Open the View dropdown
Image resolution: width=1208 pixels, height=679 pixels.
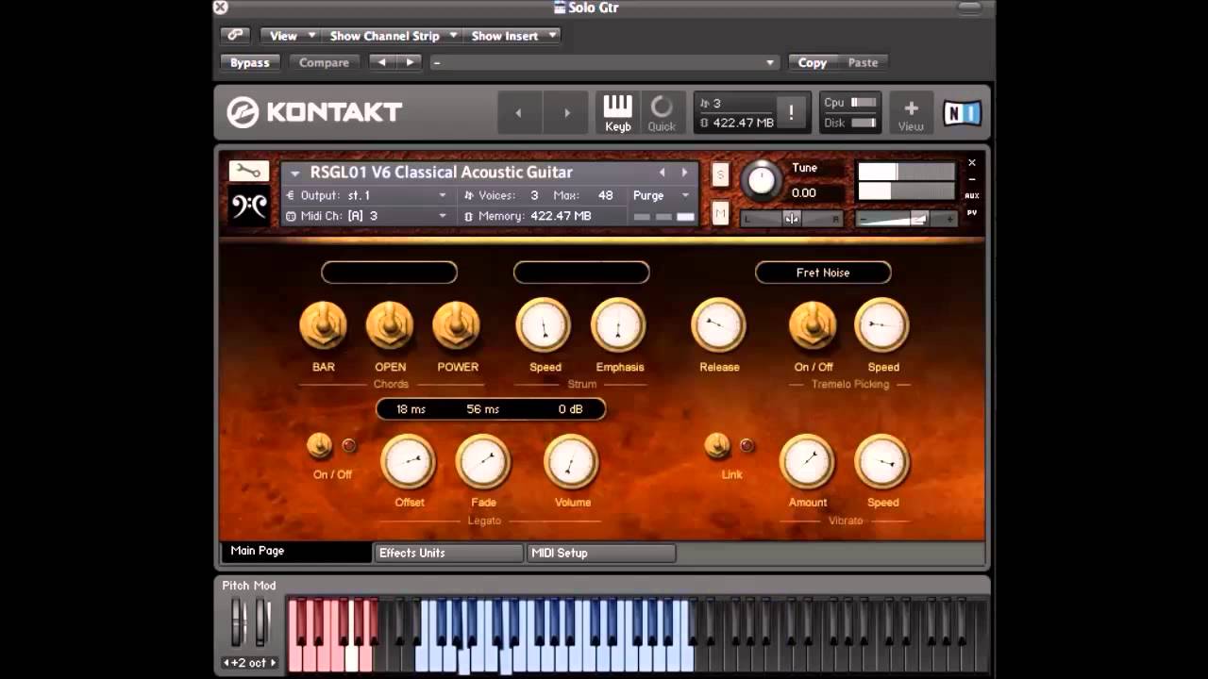tap(290, 36)
